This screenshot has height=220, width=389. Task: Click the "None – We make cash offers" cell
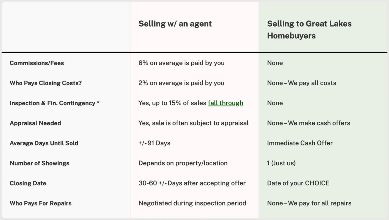tap(308, 123)
